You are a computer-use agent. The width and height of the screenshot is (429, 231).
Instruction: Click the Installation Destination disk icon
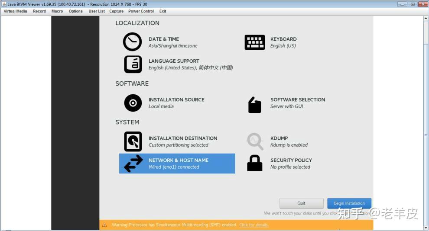(133, 141)
